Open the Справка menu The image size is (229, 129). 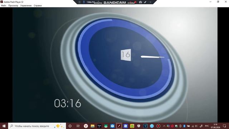pyautogui.click(x=38, y=6)
